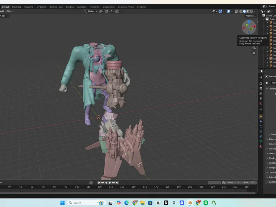The width and height of the screenshot is (276, 207).
Task: Collapse the Transform panel
Action: point(271,89)
